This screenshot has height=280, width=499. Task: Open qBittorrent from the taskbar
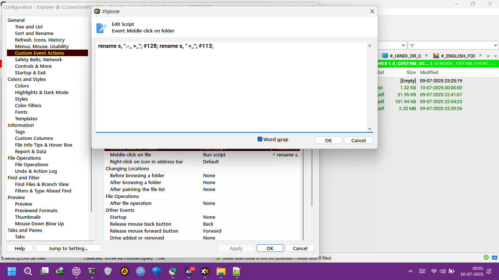coord(141,271)
